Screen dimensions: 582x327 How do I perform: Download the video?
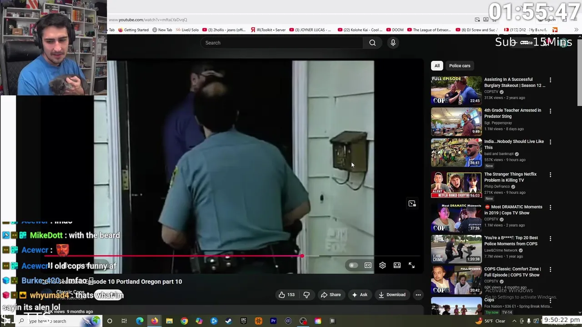click(x=392, y=295)
